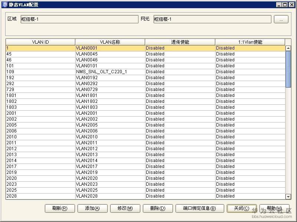
Task: Click the 刷新(R) refresh button
Action: click(60, 208)
